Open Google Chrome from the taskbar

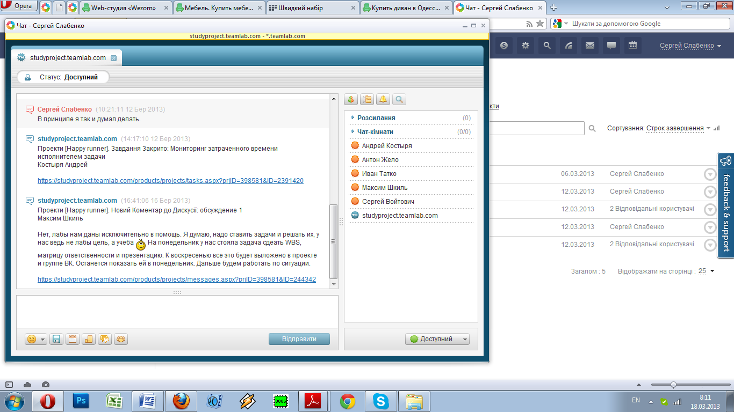pos(348,401)
